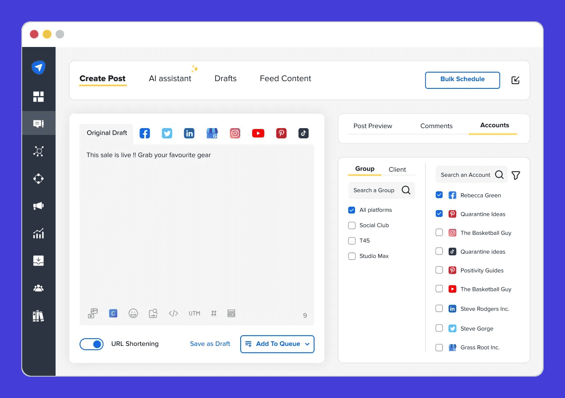Select the Group tab
This screenshot has height=398, width=565.
(365, 169)
